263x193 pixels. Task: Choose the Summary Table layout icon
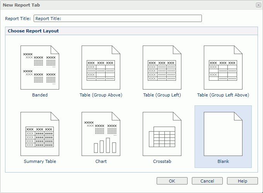pyautogui.click(x=40, y=134)
